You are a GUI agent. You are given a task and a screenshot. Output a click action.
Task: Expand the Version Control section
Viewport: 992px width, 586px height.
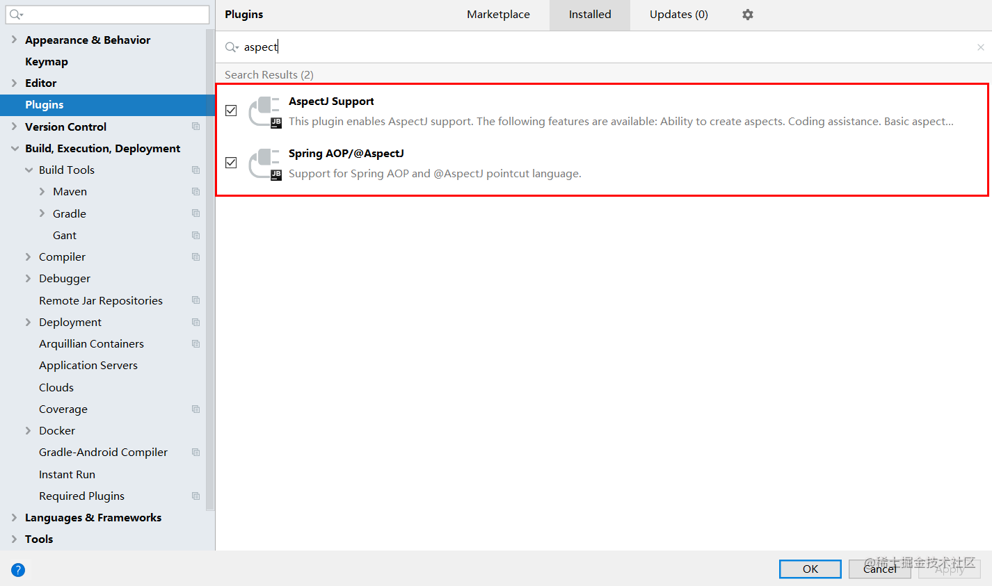point(14,127)
